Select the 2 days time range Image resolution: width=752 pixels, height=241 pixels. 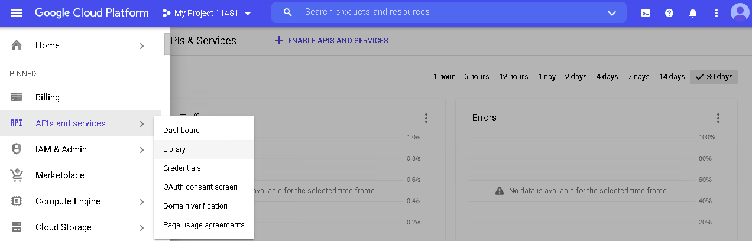click(576, 77)
